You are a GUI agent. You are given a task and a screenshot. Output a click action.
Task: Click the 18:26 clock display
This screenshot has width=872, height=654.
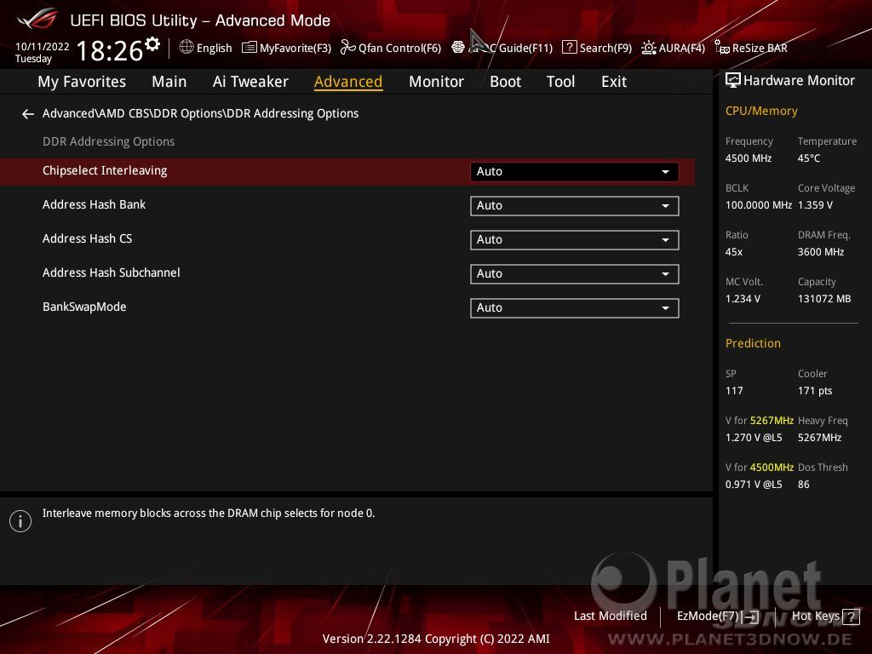(x=110, y=50)
